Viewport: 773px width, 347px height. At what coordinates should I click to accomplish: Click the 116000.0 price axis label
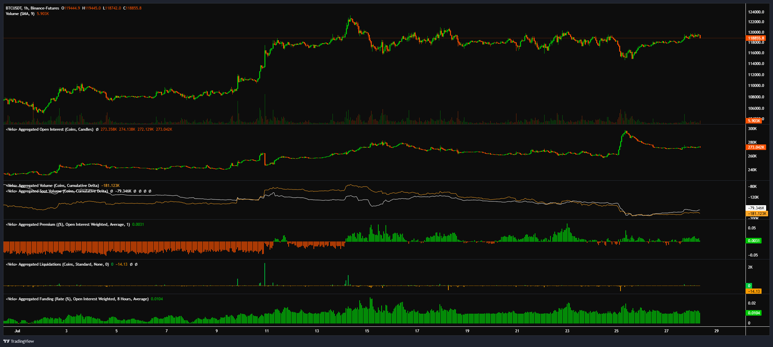[756, 53]
